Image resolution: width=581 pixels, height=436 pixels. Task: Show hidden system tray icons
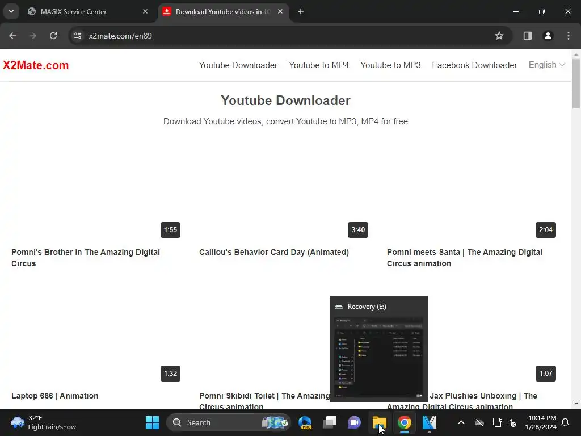click(x=461, y=422)
